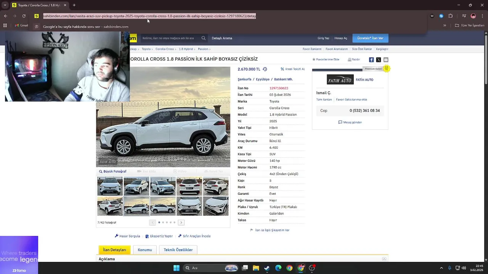Open Size Özel İlanlar menu item
Viewport: 488px width, 274px height.
362,49
